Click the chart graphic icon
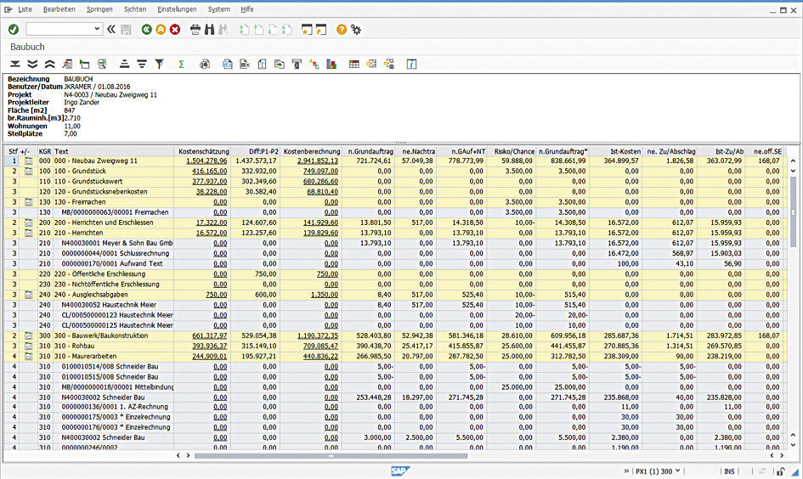The width and height of the screenshot is (803, 479). (331, 64)
